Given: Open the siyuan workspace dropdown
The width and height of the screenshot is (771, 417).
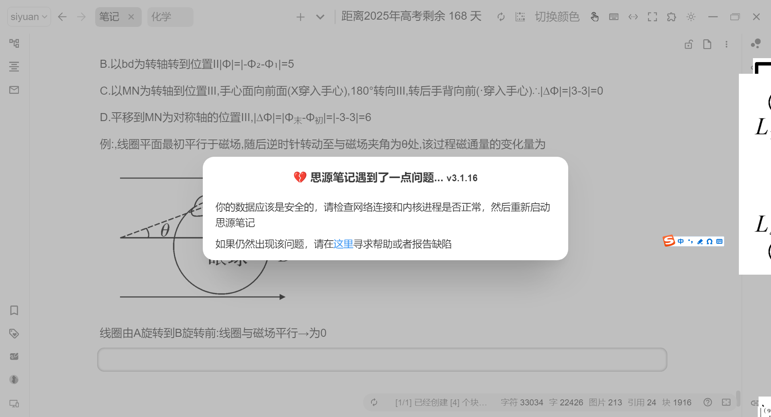Looking at the screenshot, I should pos(29,17).
